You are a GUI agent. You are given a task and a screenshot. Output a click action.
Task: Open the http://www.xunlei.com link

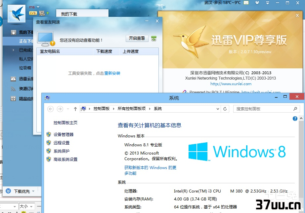pyautogui.click(x=231, y=84)
